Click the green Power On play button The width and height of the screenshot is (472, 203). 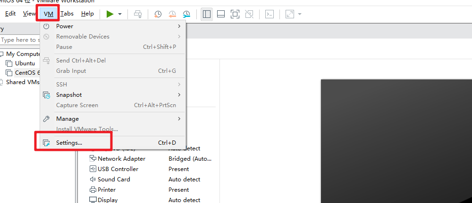point(110,14)
